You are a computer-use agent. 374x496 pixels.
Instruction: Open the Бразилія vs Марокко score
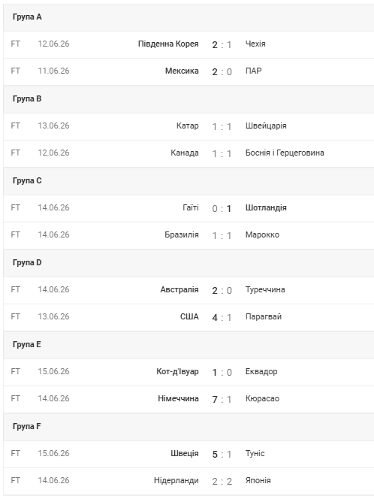(222, 236)
